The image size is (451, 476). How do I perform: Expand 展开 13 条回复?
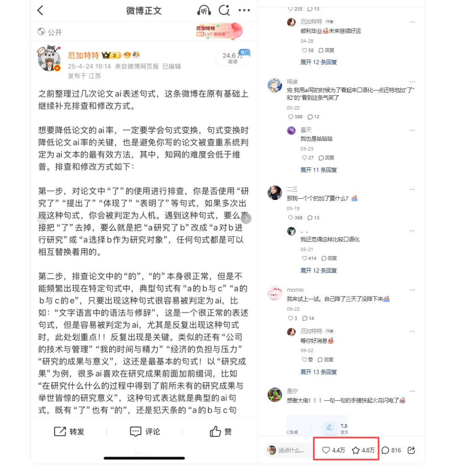[x=318, y=372]
